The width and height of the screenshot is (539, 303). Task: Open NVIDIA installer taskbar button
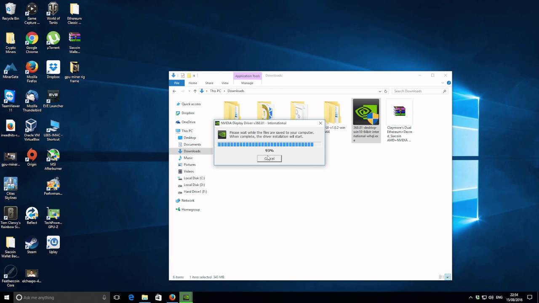[x=186, y=297]
